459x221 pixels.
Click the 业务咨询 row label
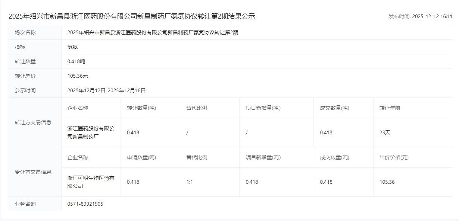pyautogui.click(x=25, y=204)
